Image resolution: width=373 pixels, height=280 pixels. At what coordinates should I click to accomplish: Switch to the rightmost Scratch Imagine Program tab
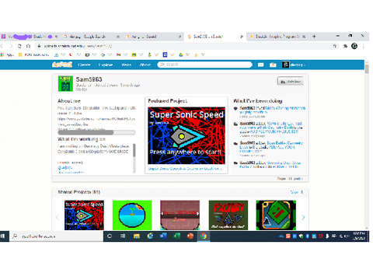tap(277, 37)
